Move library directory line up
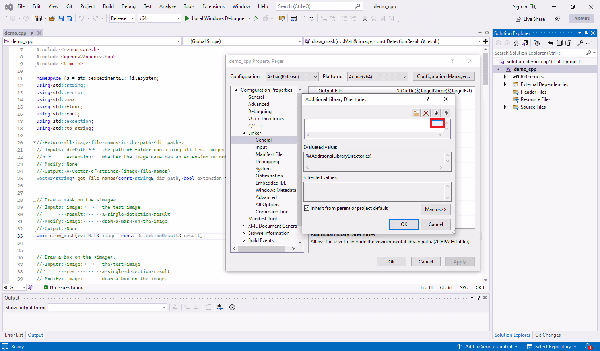This screenshot has height=351, width=600. click(x=446, y=113)
